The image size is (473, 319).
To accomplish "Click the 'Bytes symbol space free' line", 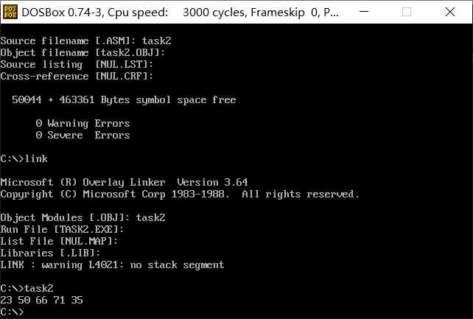I will [124, 99].
